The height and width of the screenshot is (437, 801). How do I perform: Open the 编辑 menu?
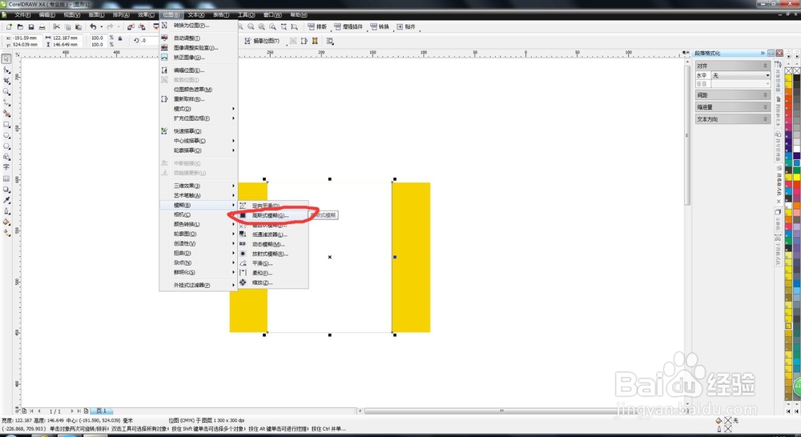click(47, 14)
